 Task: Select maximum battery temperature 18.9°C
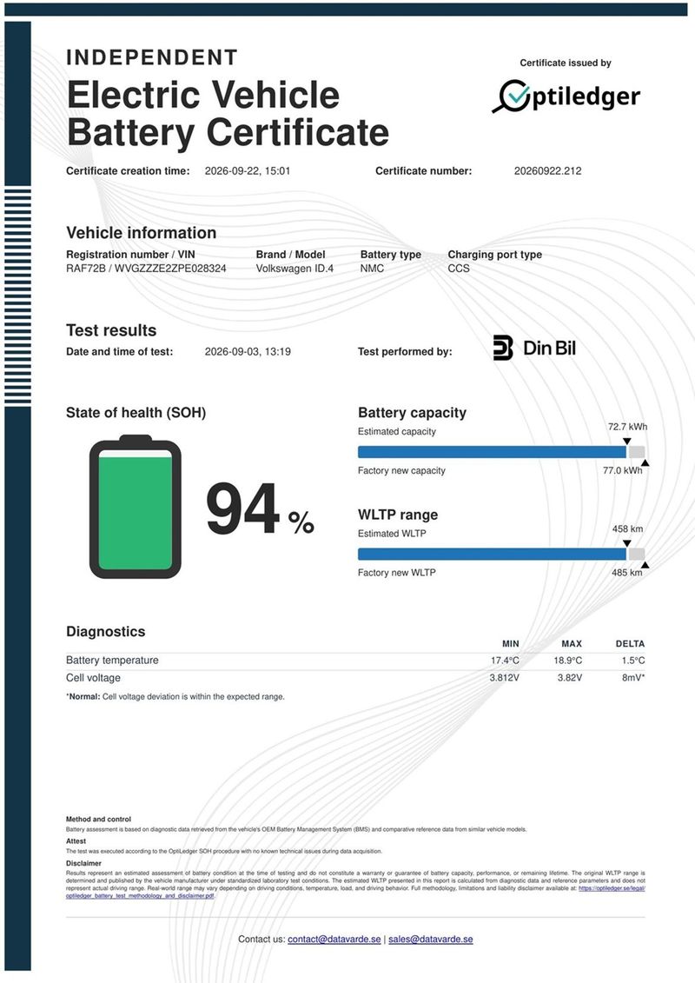click(x=568, y=661)
